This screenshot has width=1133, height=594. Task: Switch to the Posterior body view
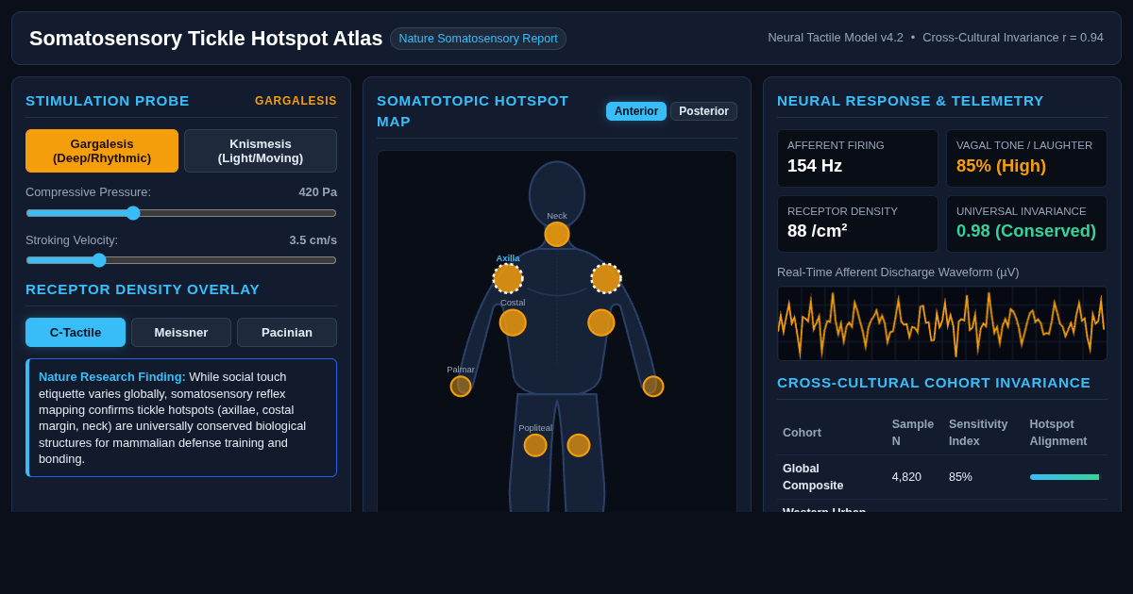point(703,111)
